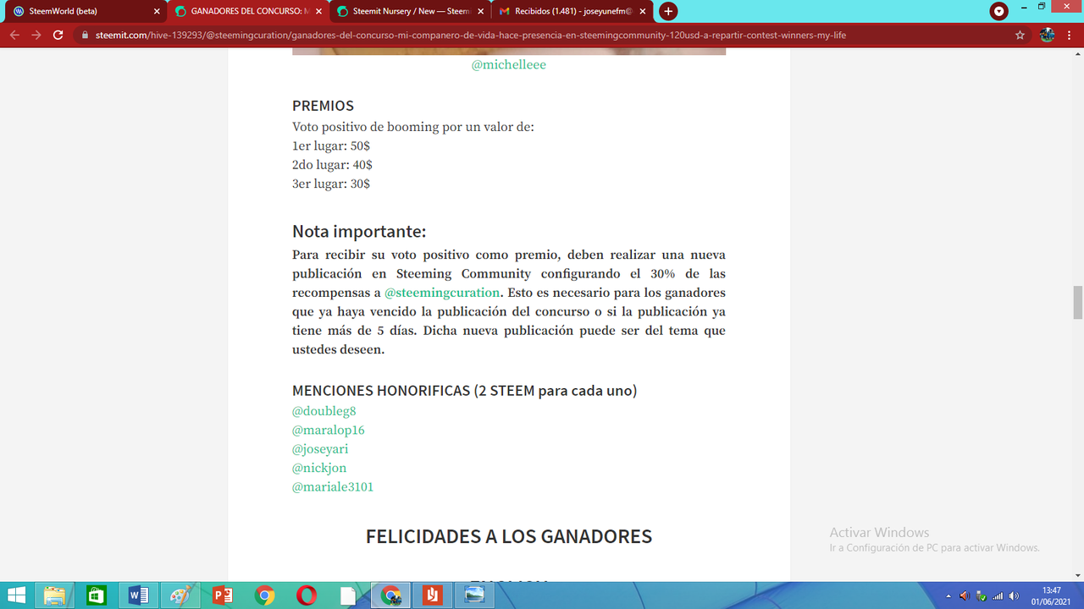Open the orange PDF reader taskbar icon
This screenshot has width=1084, height=609.
(433, 595)
